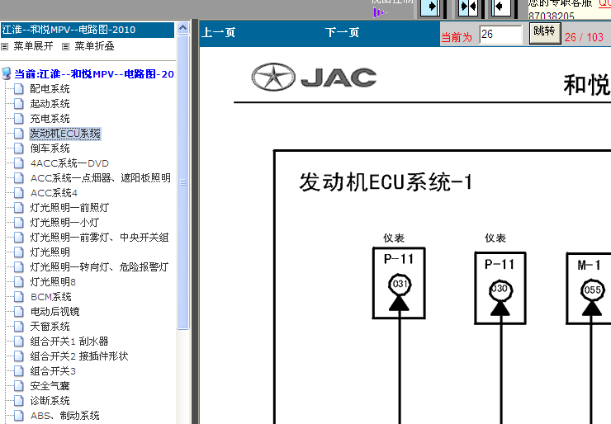This screenshot has height=424, width=611.
Task: Open 天窗系统 tree entry
Action: (50, 327)
